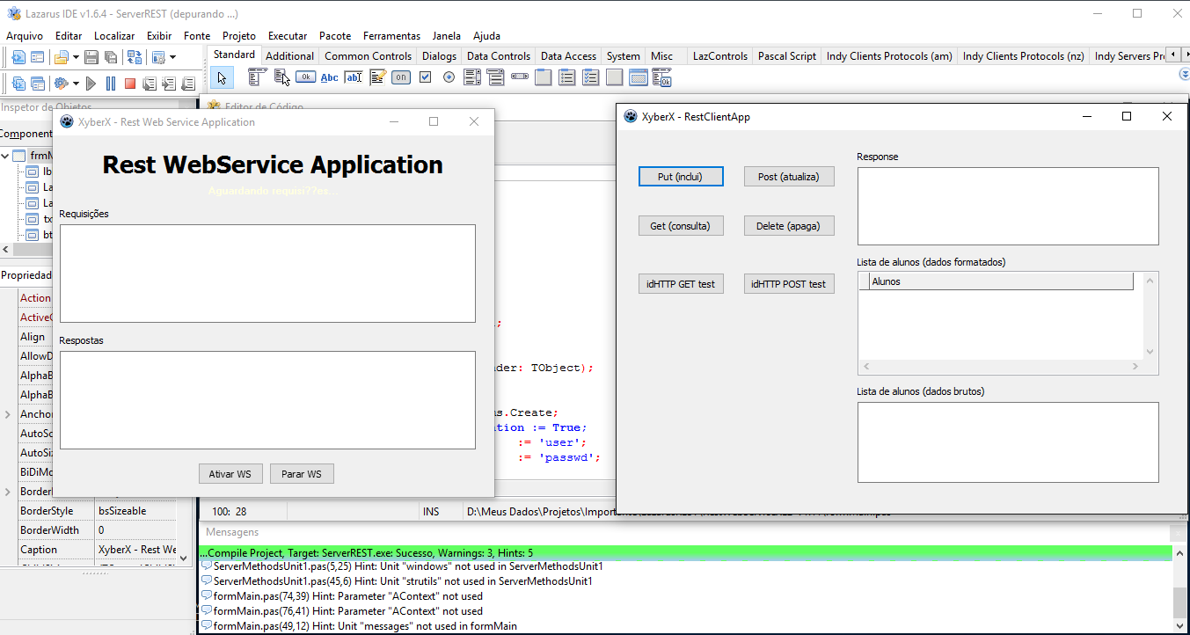Stop the program with the red square icon

[129, 84]
